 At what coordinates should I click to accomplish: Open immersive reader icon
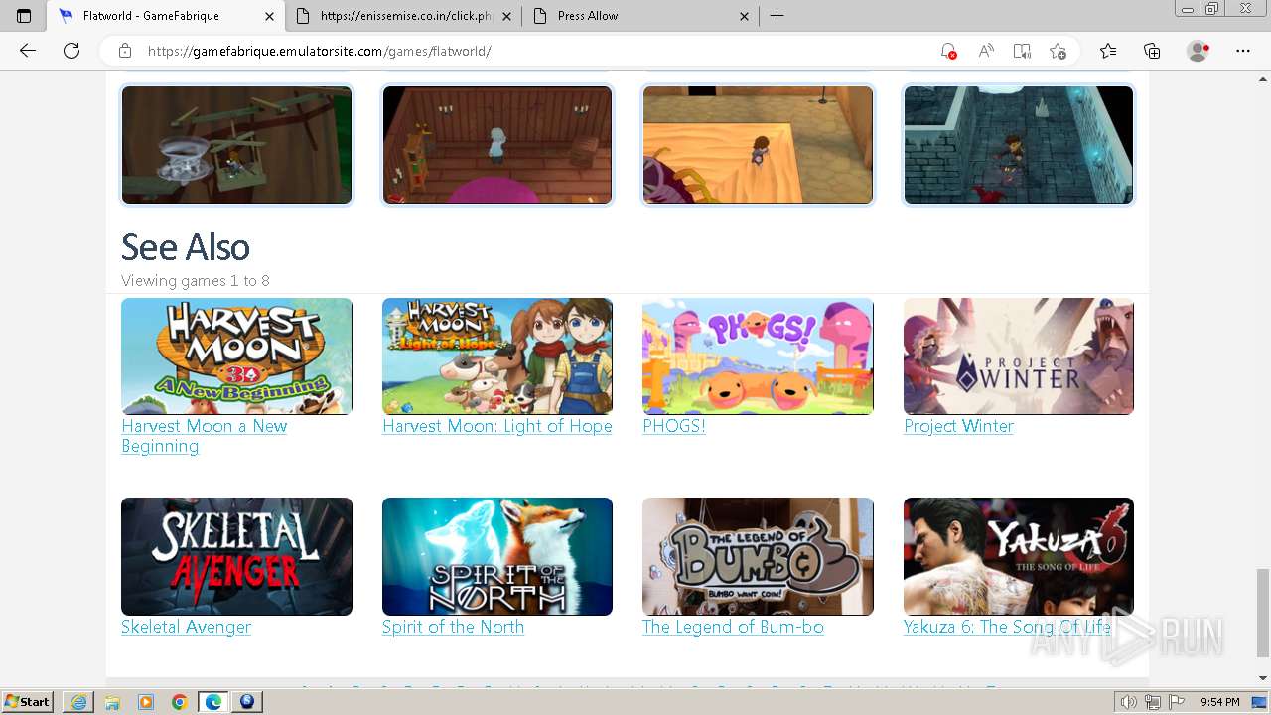coord(1022,51)
